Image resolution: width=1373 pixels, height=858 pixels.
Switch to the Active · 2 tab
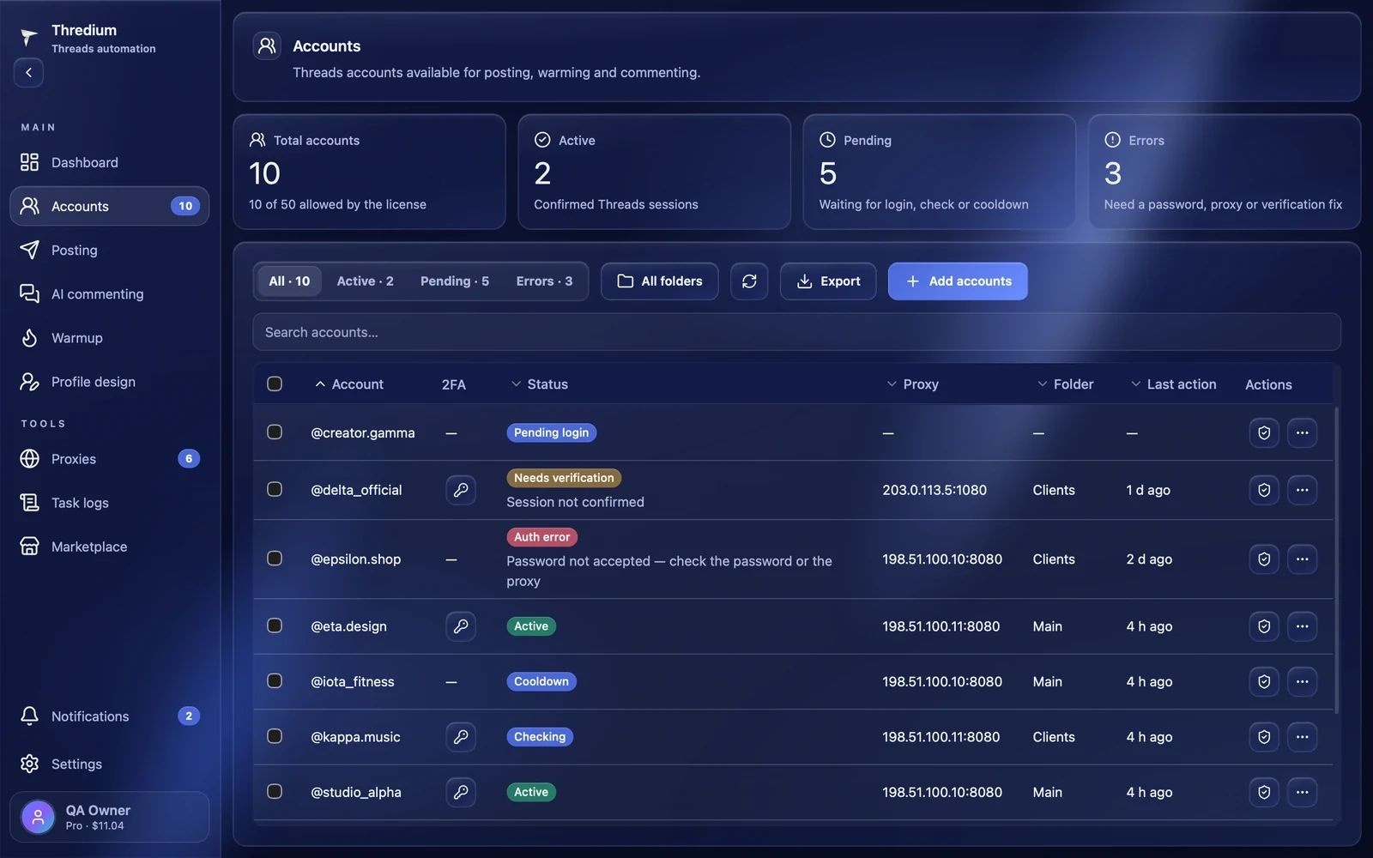point(365,281)
